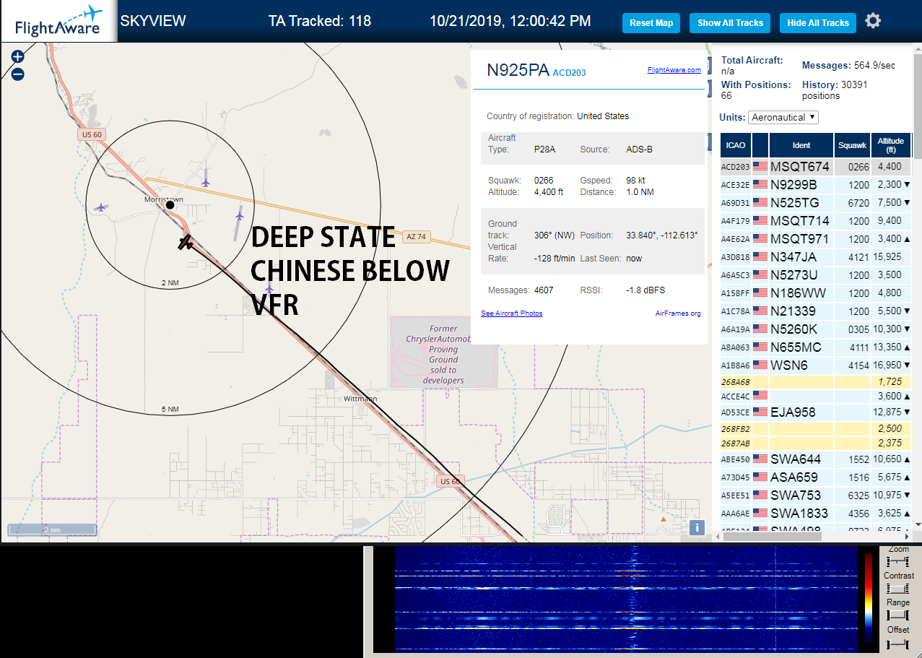Click the 2 nm map scale bar
Viewport: 922px width, 658px height.
pos(52,529)
